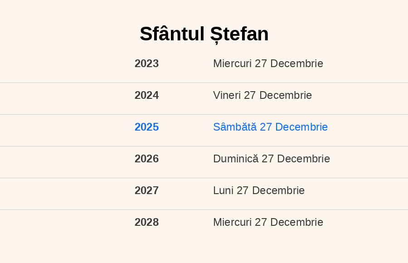Click "Miercuri 27 Decembrie" in the 2023 row
The height and width of the screenshot is (263, 408).
pos(268,63)
